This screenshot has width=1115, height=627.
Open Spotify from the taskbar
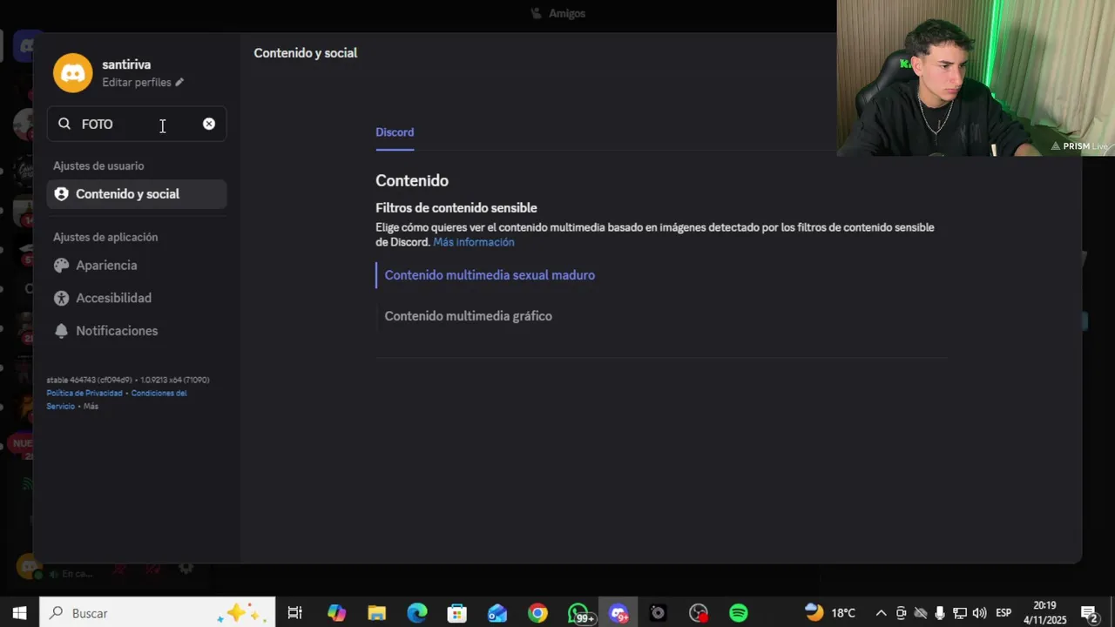[739, 613]
